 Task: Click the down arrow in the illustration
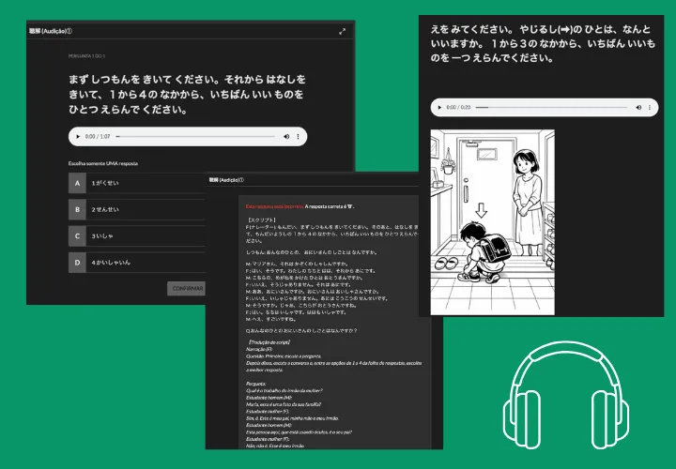click(x=481, y=210)
